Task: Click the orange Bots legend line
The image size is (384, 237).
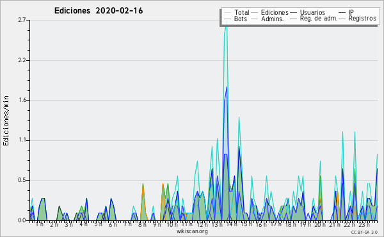Action: tap(227, 19)
